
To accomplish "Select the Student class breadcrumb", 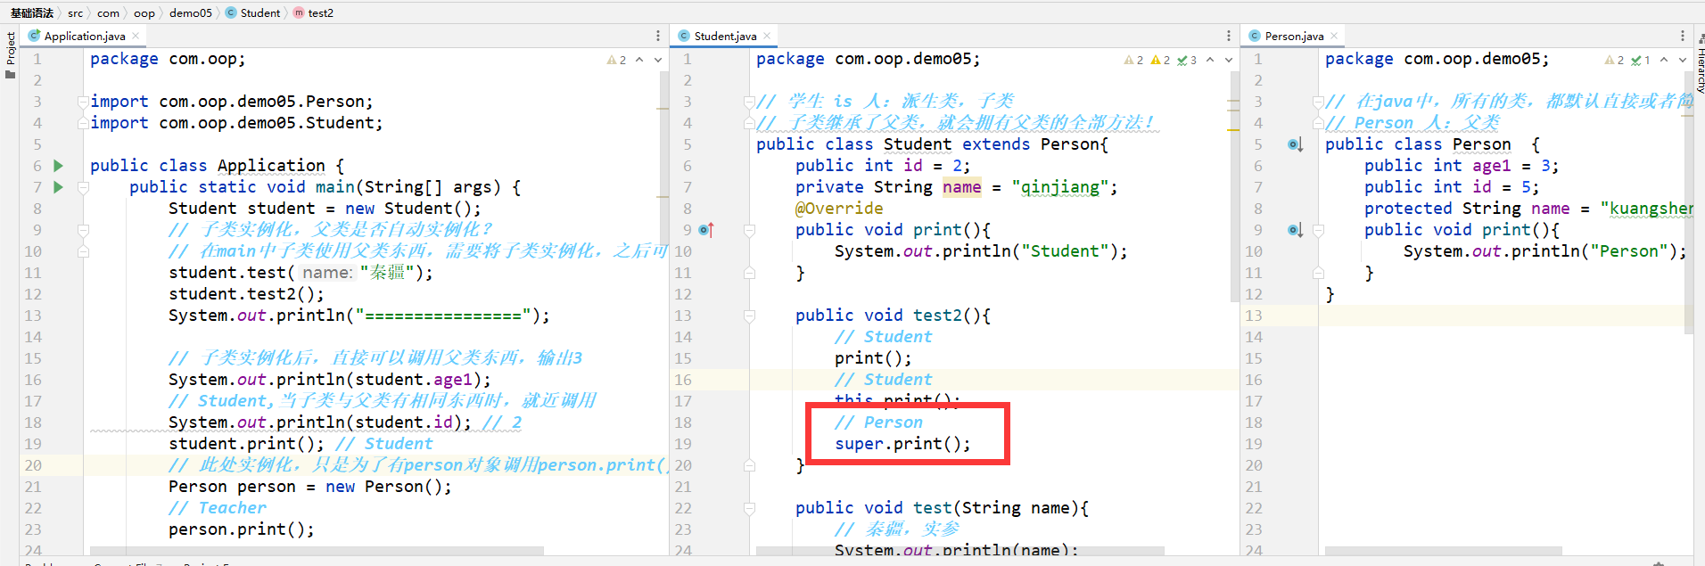I will pos(253,12).
